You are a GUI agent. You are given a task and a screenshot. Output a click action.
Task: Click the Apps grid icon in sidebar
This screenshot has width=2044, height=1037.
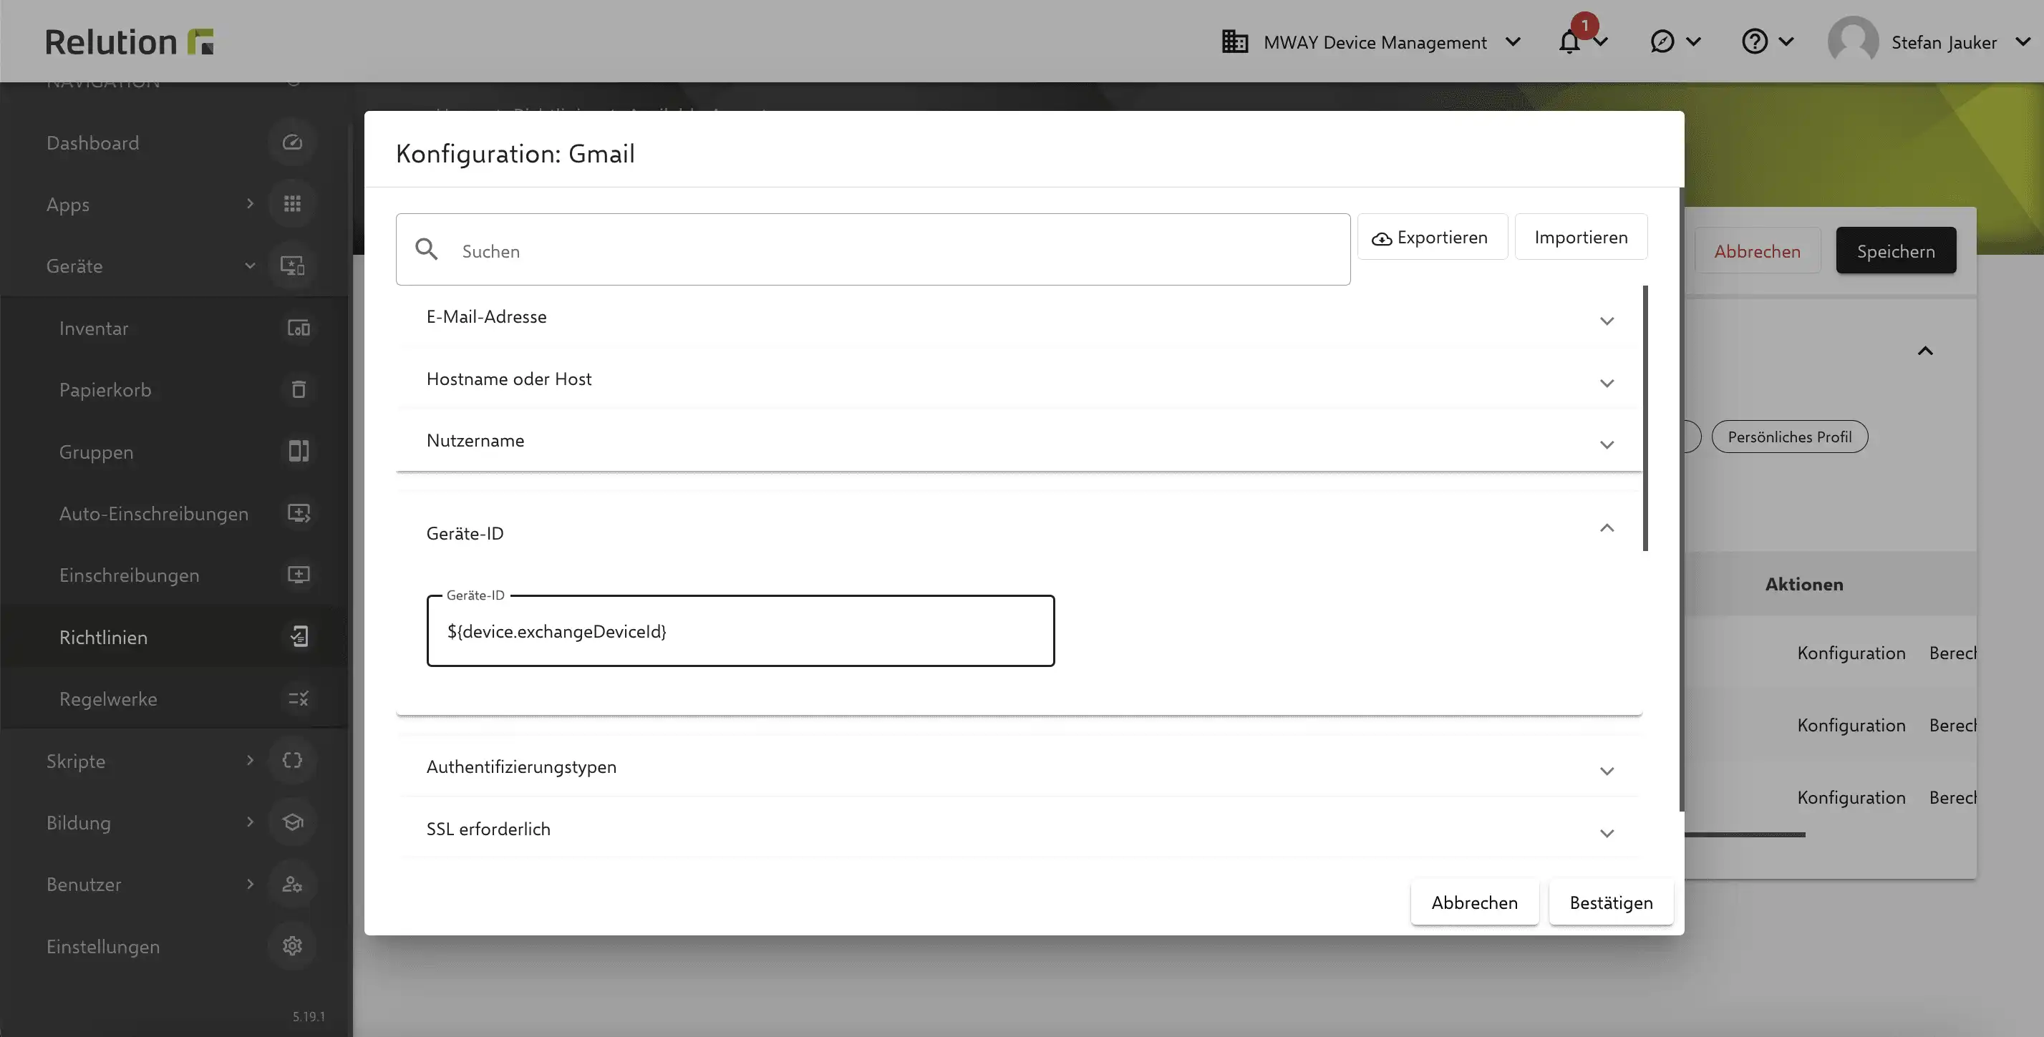coord(292,204)
